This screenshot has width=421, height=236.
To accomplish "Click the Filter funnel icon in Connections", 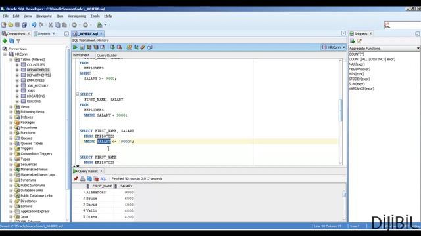I will (18, 41).
